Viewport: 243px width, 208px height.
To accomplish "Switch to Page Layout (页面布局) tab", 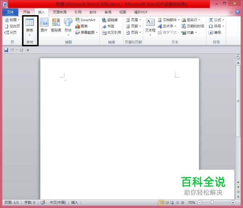I will 60,12.
